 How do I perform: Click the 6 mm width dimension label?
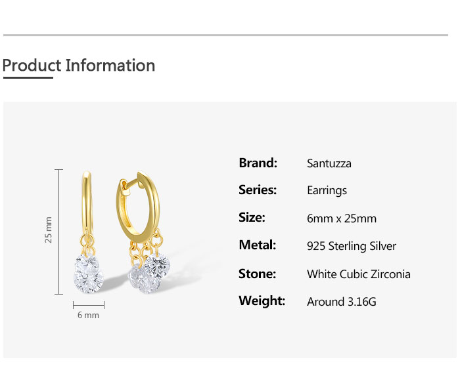tap(88, 316)
